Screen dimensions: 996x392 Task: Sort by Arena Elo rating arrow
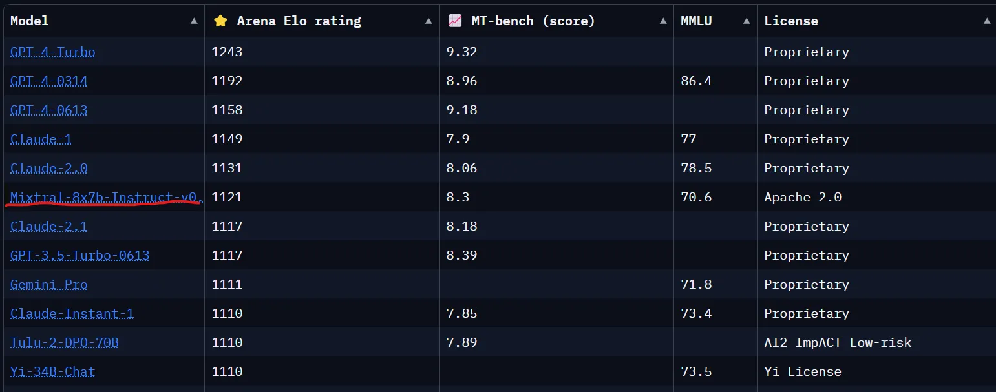[x=429, y=21]
